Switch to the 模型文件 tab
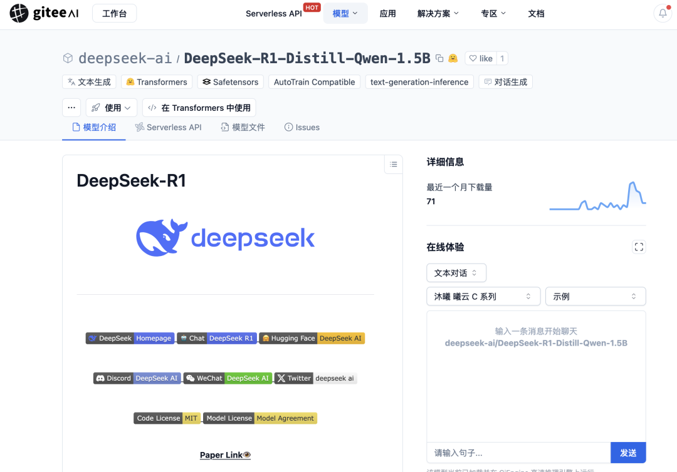The image size is (677, 472). pyautogui.click(x=243, y=127)
